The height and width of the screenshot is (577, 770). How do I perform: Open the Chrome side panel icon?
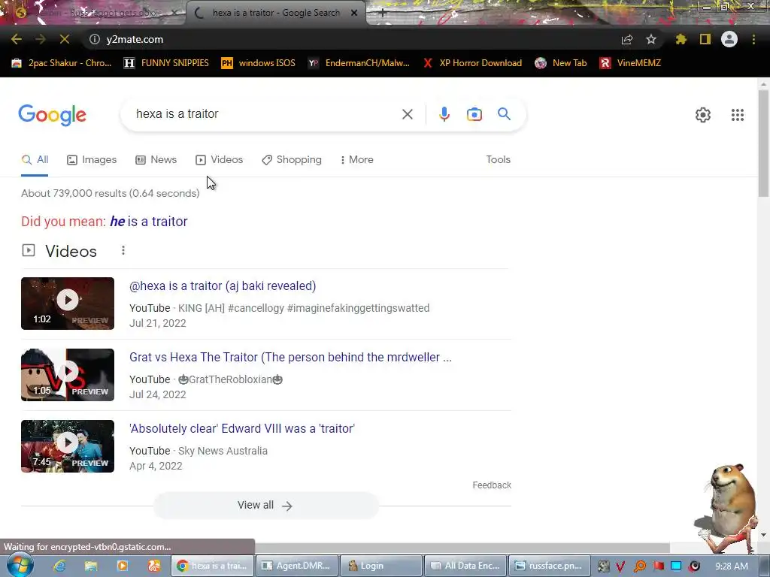coord(705,39)
